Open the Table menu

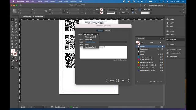pos(60,2)
